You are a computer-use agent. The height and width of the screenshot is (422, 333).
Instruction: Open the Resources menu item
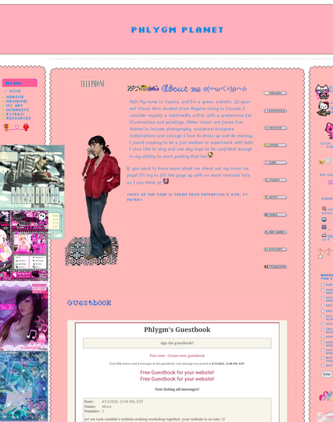point(18,118)
